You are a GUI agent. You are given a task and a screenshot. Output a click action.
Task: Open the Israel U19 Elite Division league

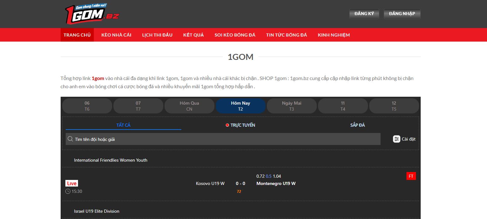point(97,211)
